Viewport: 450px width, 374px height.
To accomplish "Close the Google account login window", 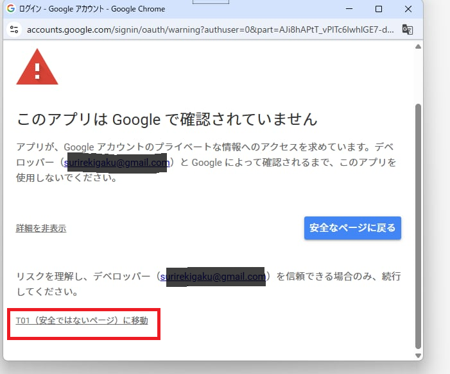I will point(408,9).
